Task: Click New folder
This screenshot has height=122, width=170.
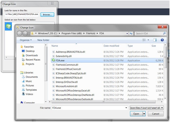Action: click(x=43, y=40)
